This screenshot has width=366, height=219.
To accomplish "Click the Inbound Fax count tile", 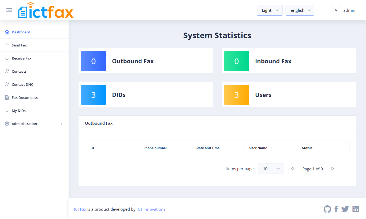I will (x=237, y=61).
